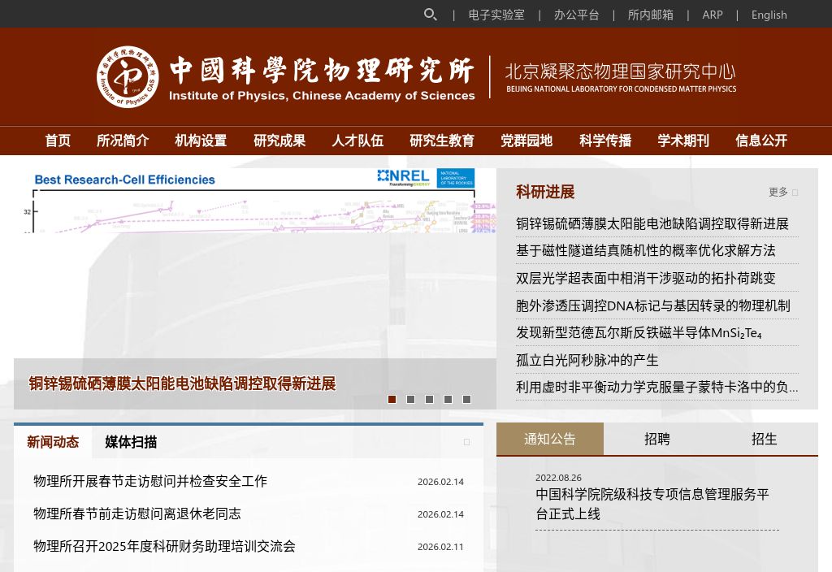Open the 研究生教育 menu
Screen dimensions: 832x572
point(442,141)
